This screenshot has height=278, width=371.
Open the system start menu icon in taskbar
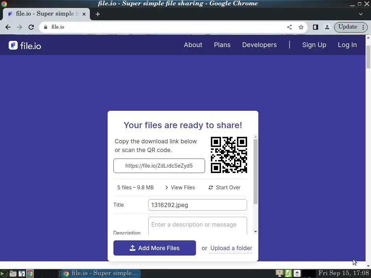coord(4,274)
